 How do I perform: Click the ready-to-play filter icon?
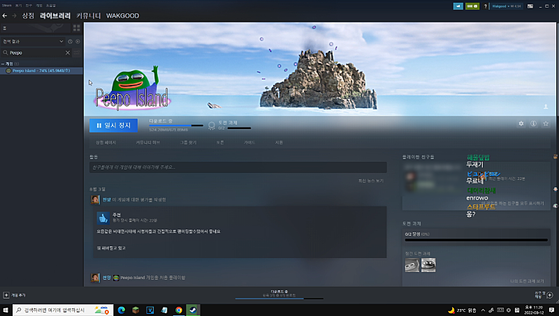78,41
